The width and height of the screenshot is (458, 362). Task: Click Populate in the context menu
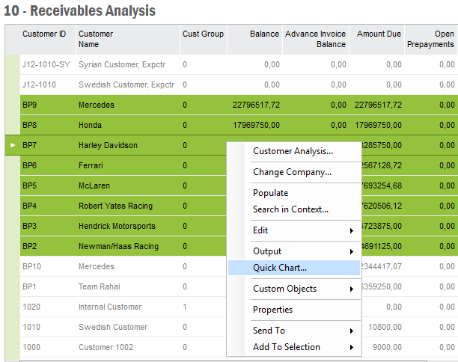270,193
